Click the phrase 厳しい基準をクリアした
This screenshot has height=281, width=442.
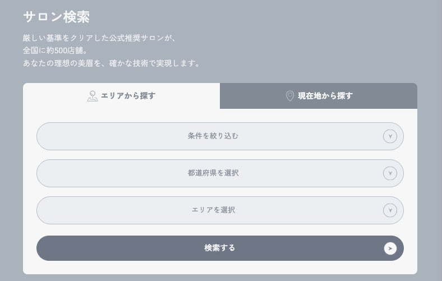[x=66, y=38]
